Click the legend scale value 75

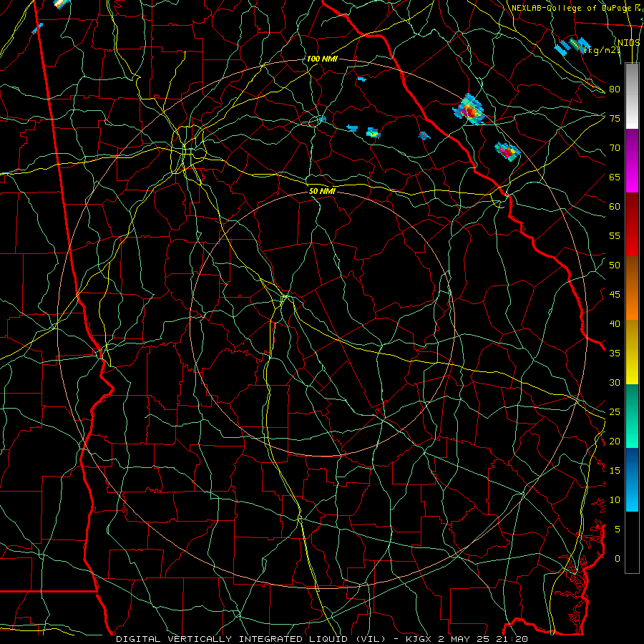615,118
